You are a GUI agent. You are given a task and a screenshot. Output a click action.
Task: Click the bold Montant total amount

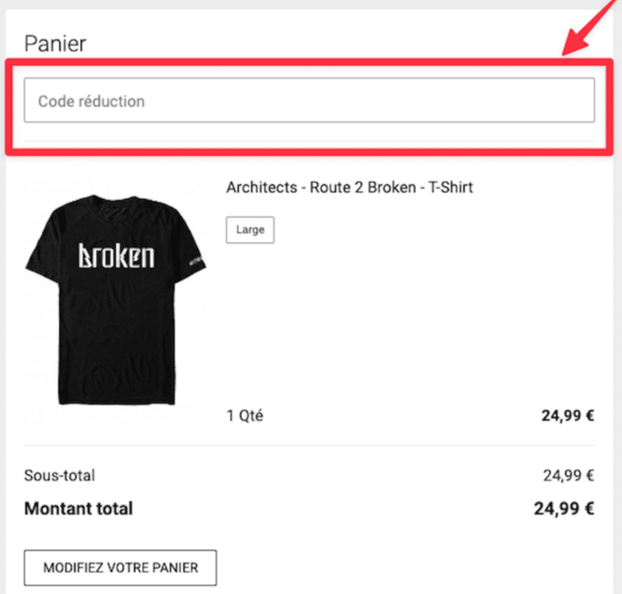coord(564,508)
